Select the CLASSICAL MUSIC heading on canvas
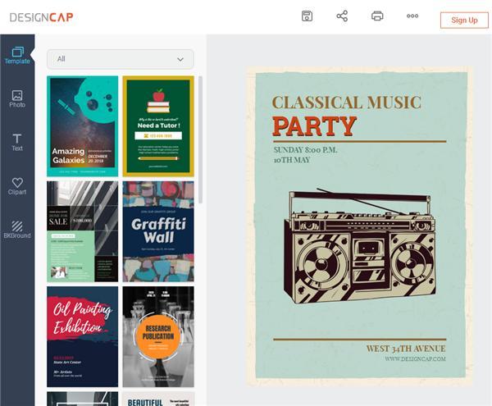Viewport: 492px width, 406px height. click(346, 103)
